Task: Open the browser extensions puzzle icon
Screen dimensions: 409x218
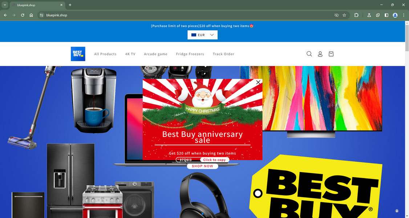Action: [x=356, y=15]
